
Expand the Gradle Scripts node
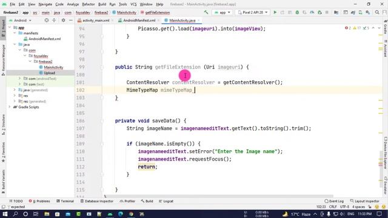pyautogui.click(x=10, y=107)
